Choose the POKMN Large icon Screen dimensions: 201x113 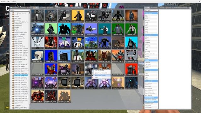[64, 43]
